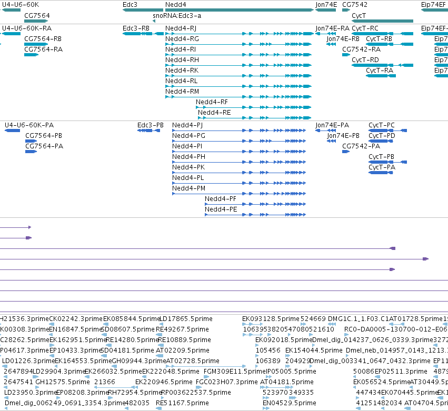Select the CG7564-PA protein label
The width and height of the screenshot is (448, 411).
point(44,146)
